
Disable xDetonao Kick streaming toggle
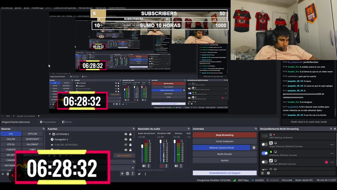pyautogui.click(x=264, y=153)
